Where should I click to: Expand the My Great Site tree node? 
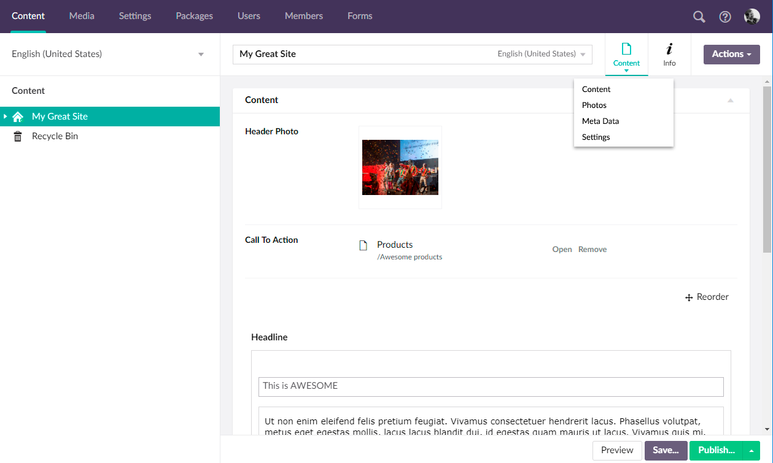(x=5, y=116)
